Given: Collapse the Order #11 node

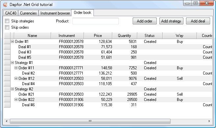Looking at the screenshot, I should pyautogui.click(x=16, y=68).
